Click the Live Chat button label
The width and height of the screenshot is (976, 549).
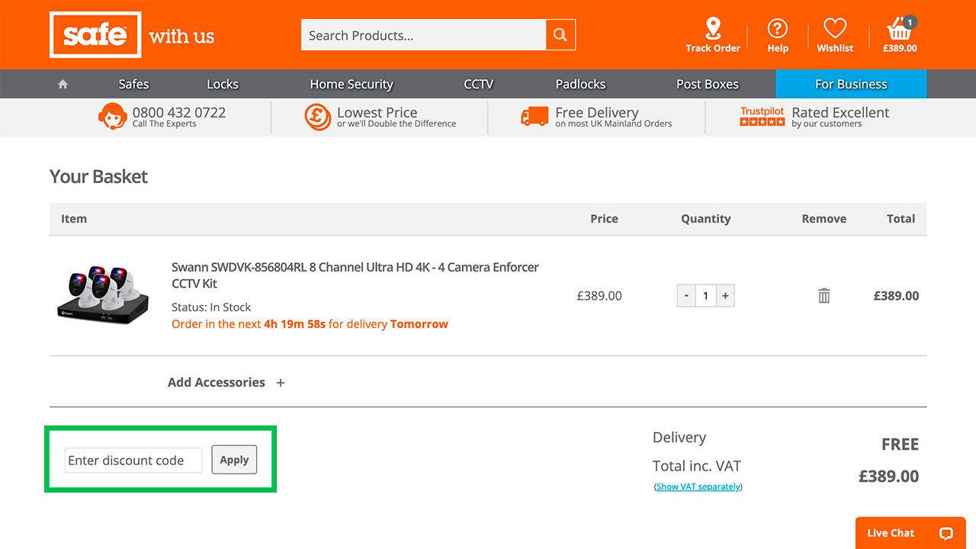(x=891, y=533)
